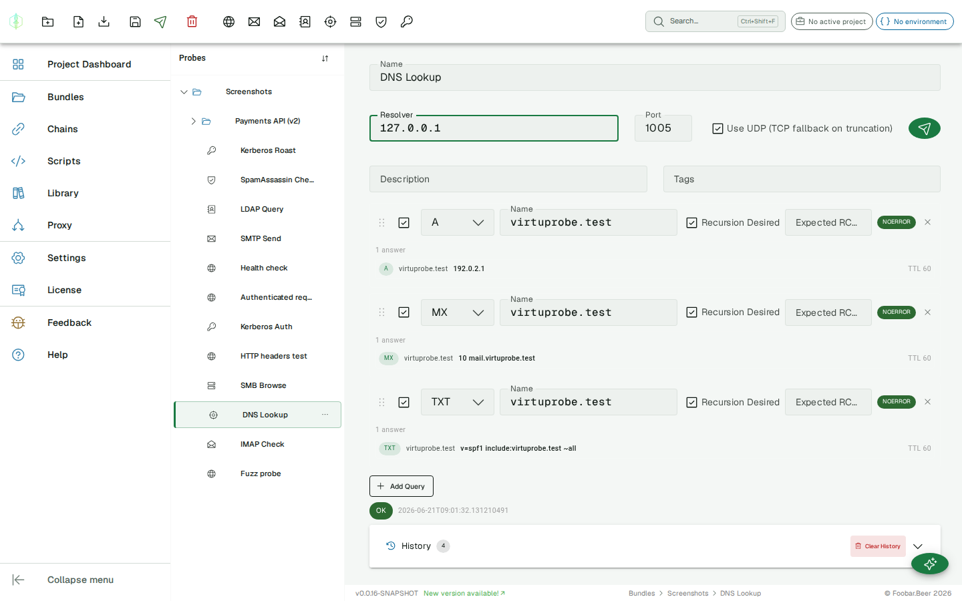Click the import download icon in toolbar
Image resolution: width=962 pixels, height=601 pixels.
pos(104,21)
